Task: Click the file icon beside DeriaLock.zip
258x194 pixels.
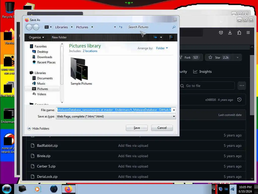Action: click(33, 177)
